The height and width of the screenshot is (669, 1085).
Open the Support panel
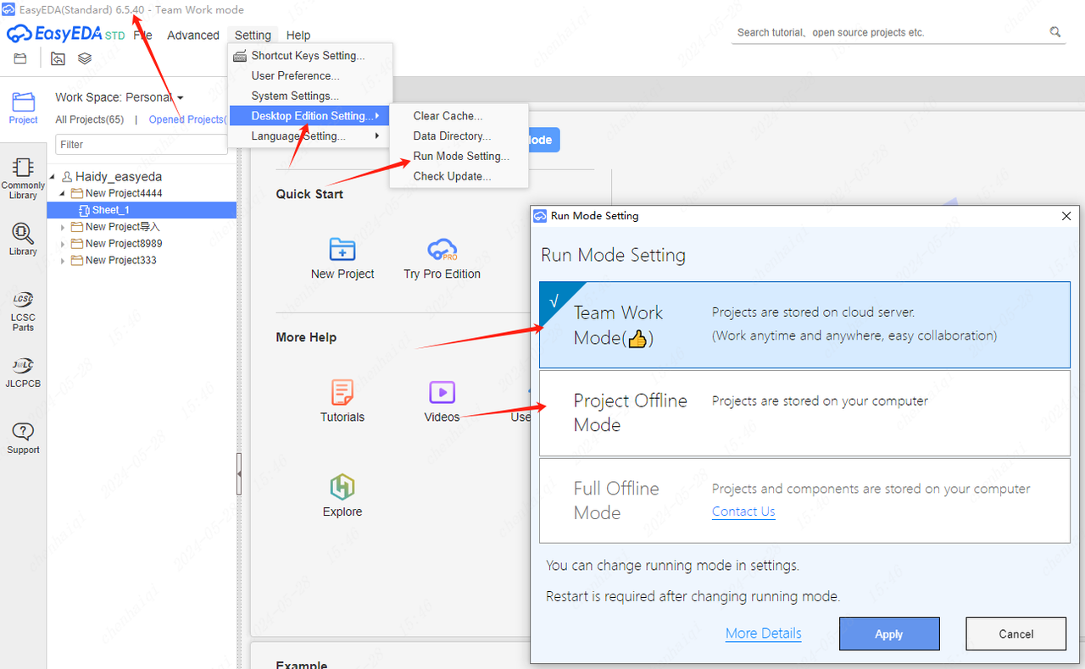pyautogui.click(x=23, y=439)
